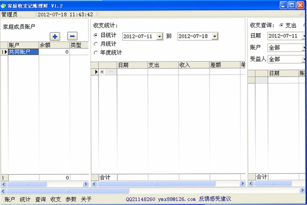Open start date dropdown 2012-07-11 in statistics
This screenshot has width=307, height=205.
click(160, 36)
